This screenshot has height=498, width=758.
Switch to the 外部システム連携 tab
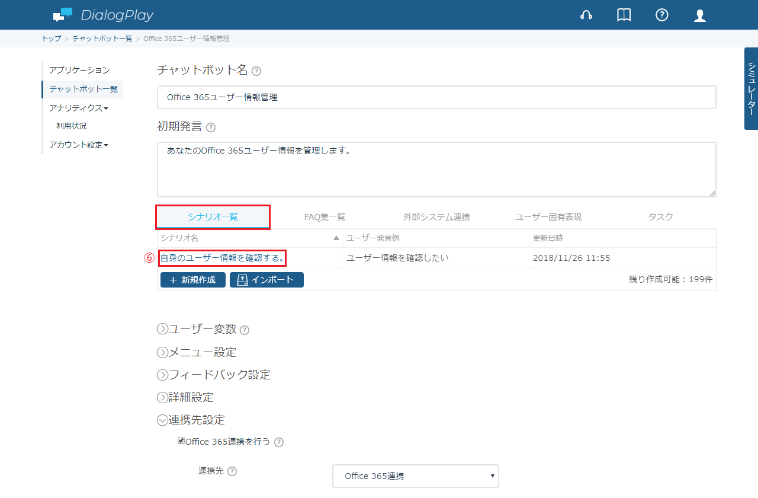(436, 217)
